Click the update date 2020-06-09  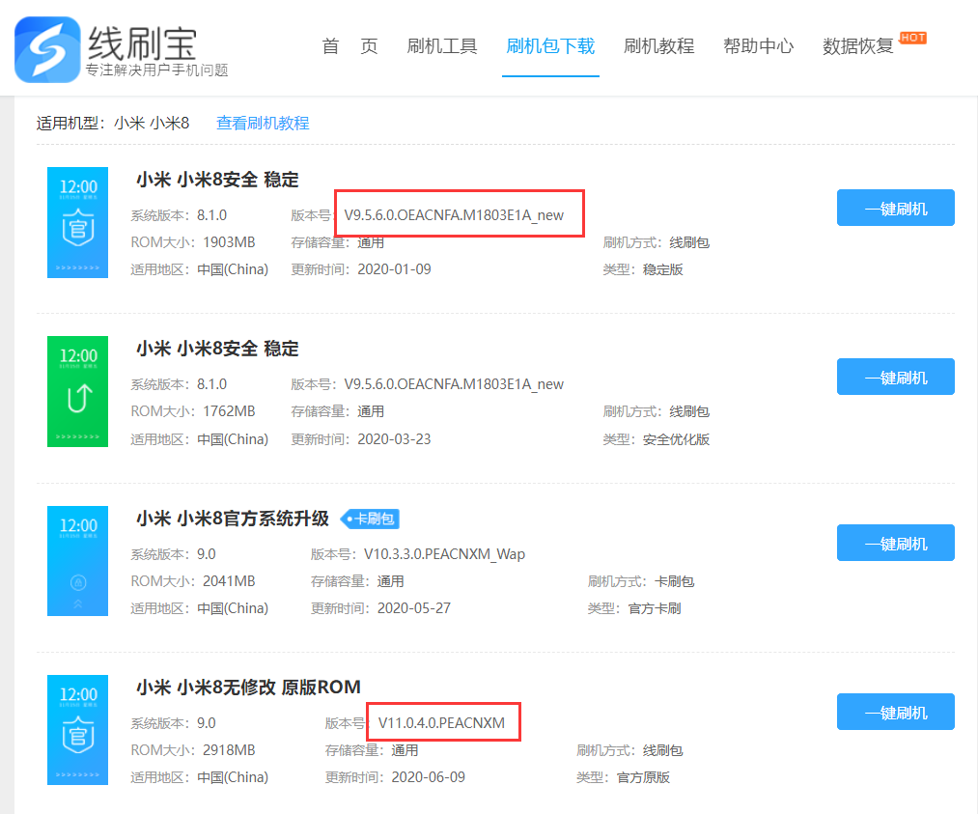(x=429, y=777)
